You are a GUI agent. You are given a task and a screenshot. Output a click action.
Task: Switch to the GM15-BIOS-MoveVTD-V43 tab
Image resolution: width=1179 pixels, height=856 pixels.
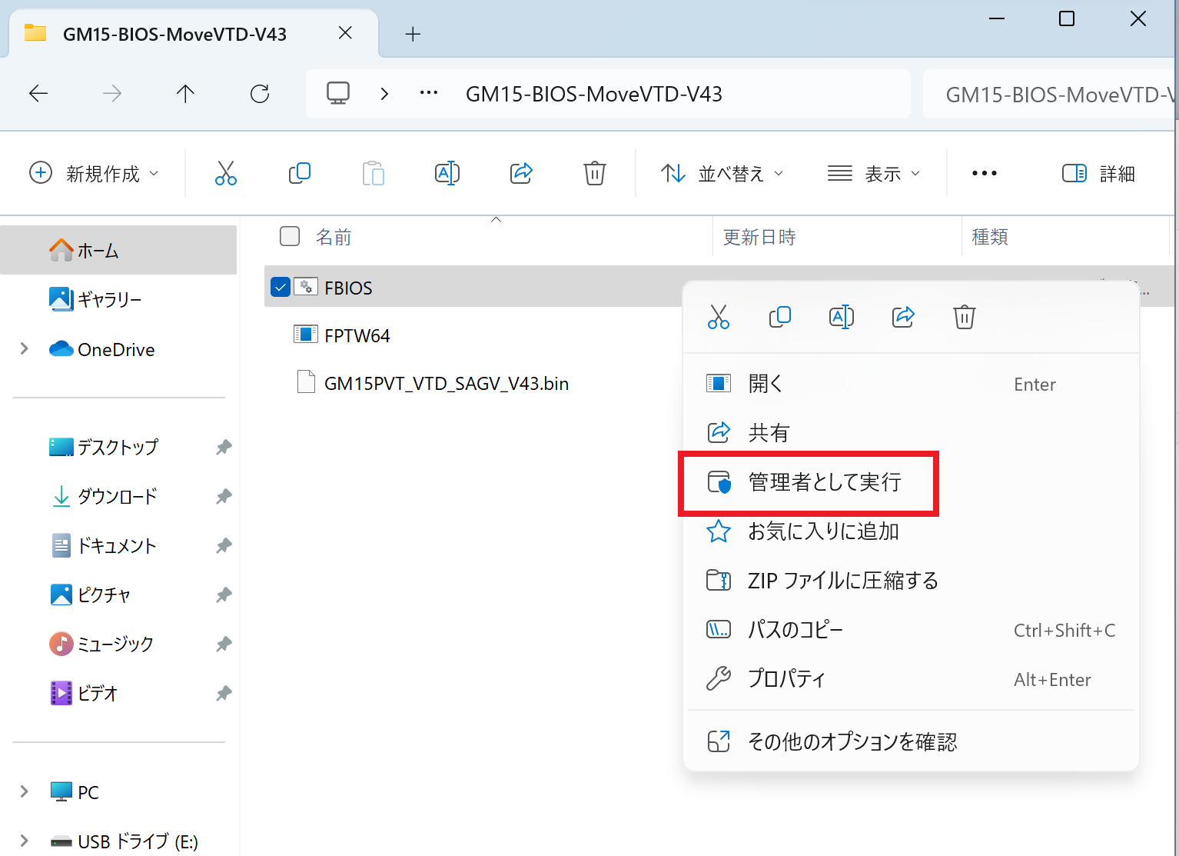[x=175, y=34]
